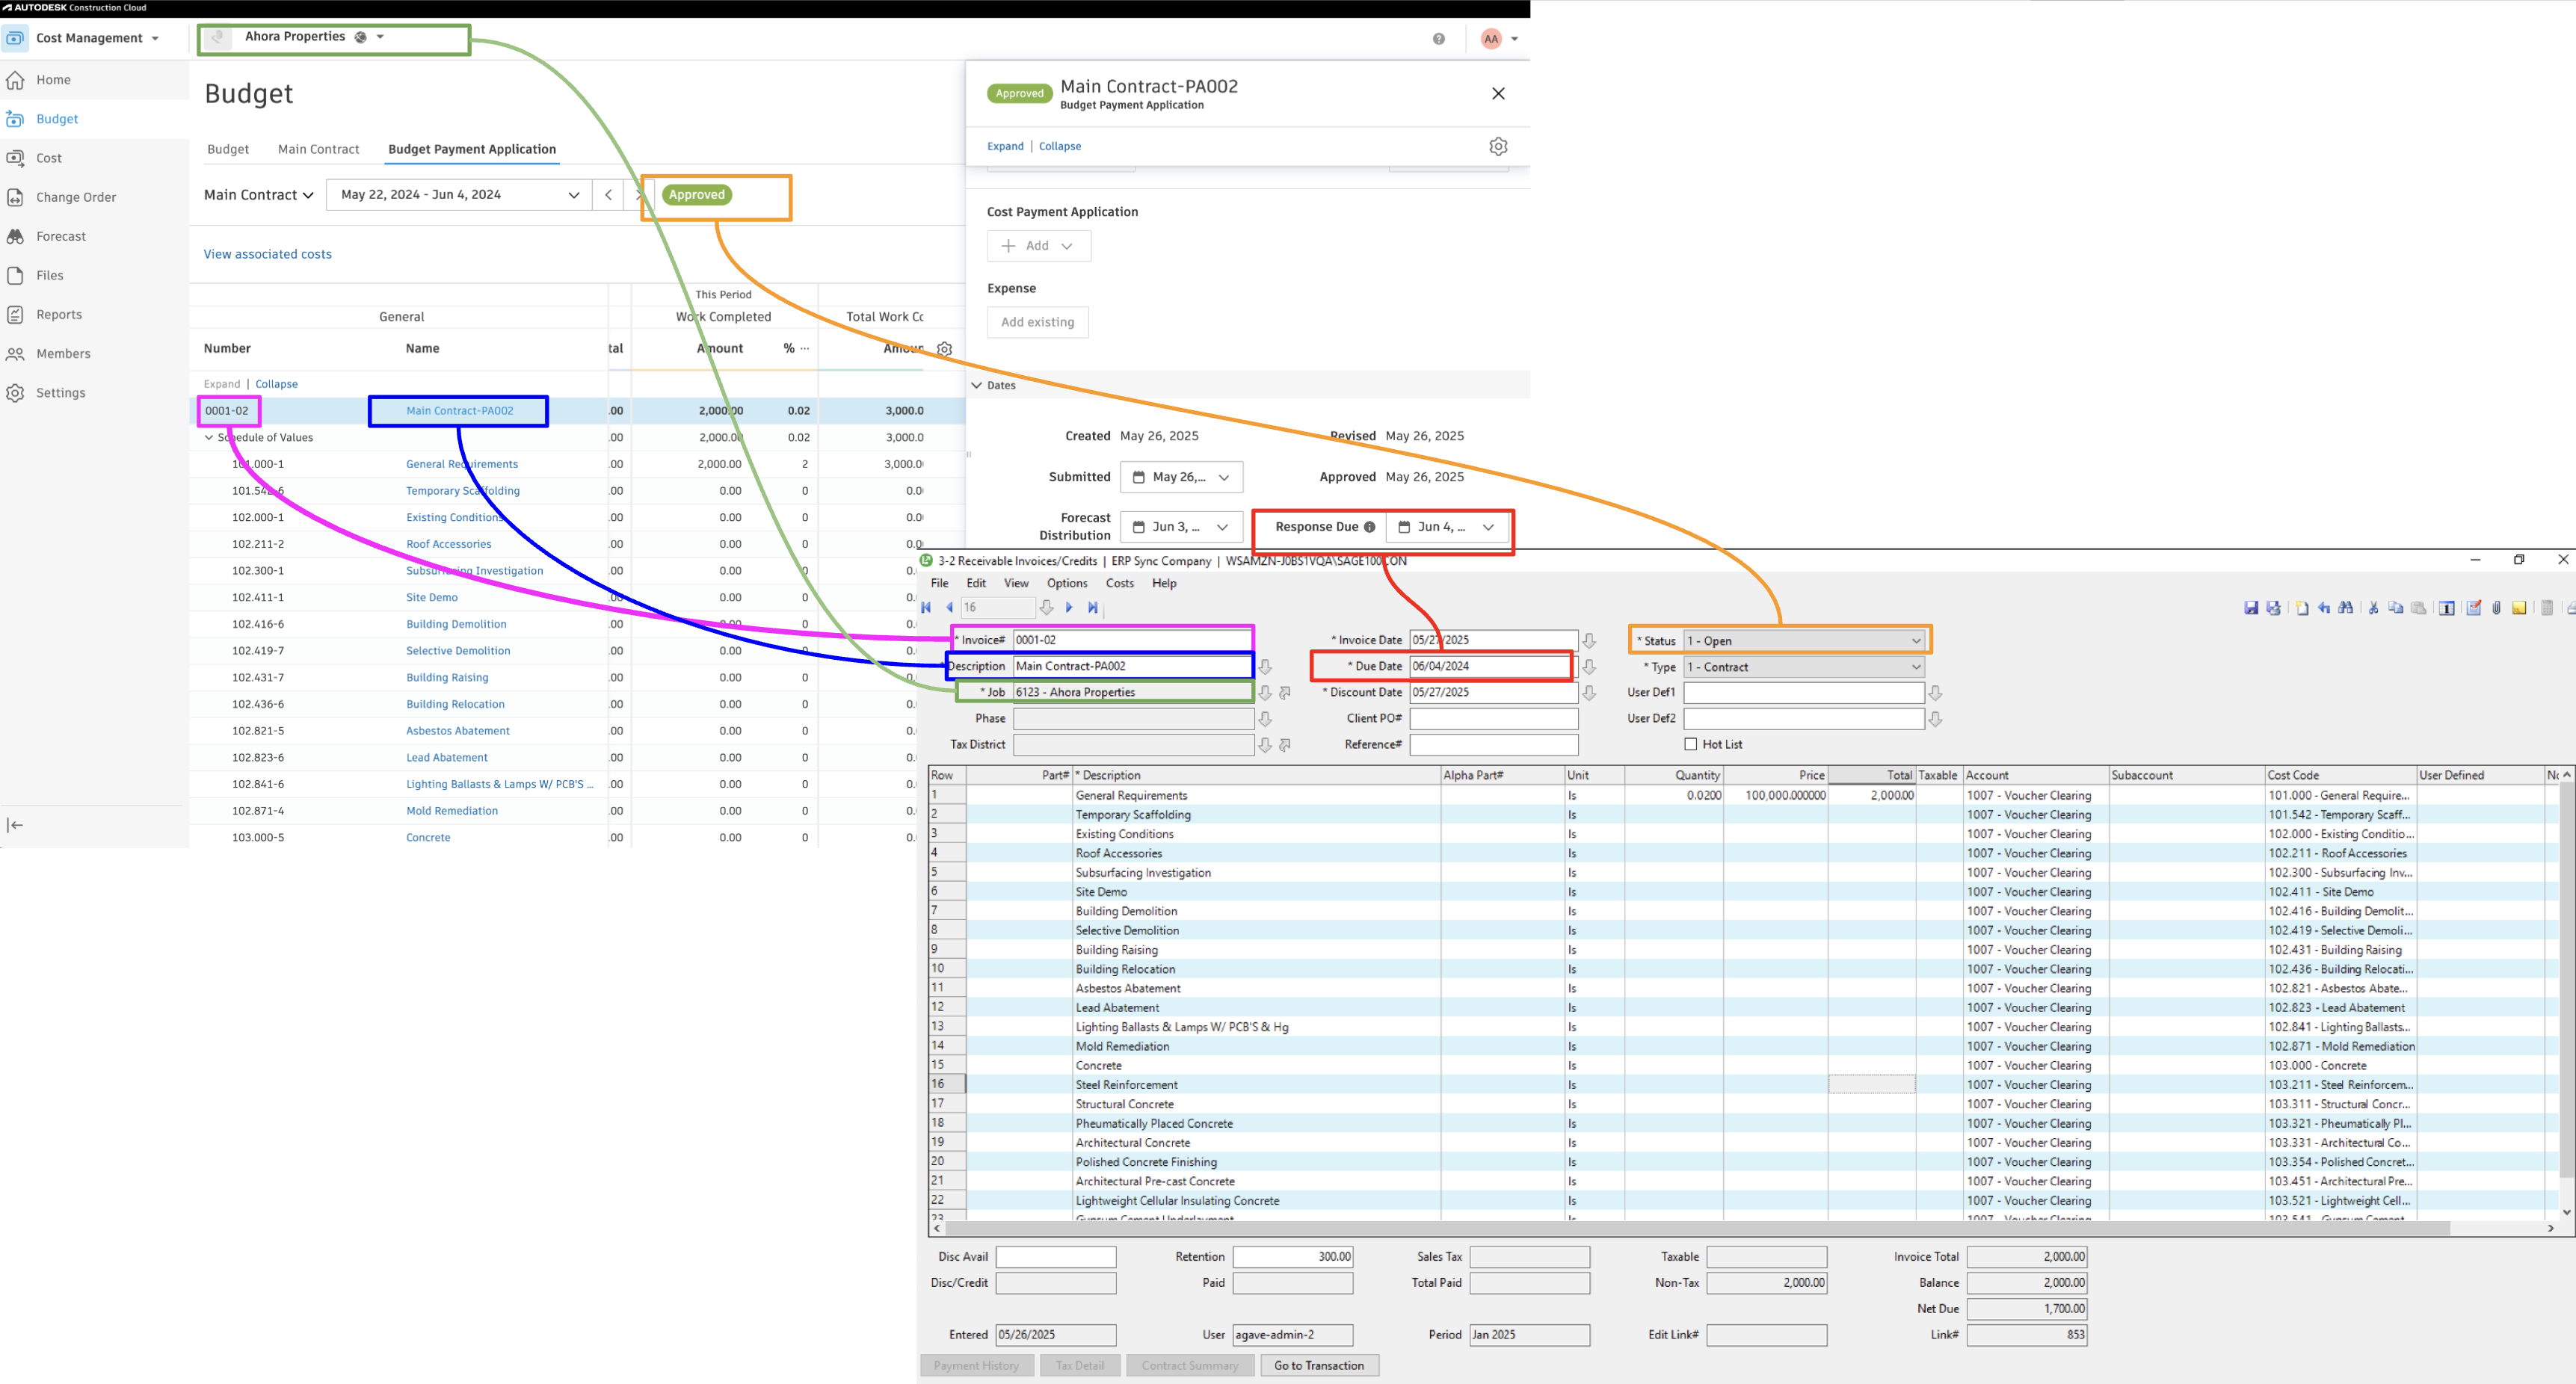Open table column settings gear icon
The width and height of the screenshot is (2576, 1384).
point(944,349)
